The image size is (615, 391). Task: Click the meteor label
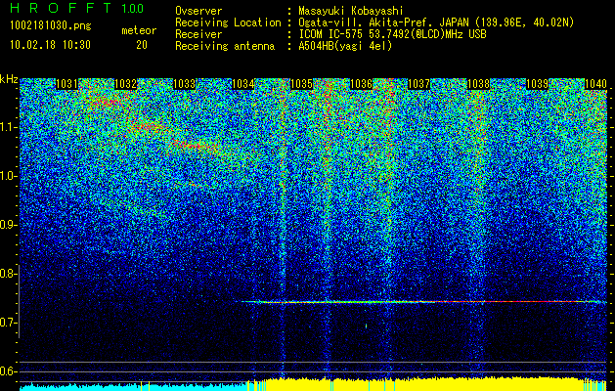pos(139,30)
